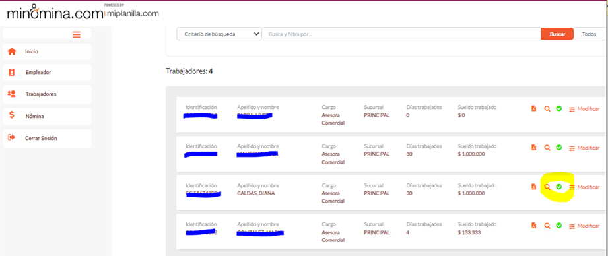Click the '$ 133.333' salary value
The width and height of the screenshot is (608, 256).
469,232
